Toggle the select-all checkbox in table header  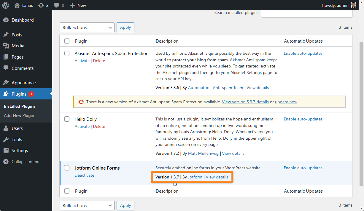[x=67, y=41]
